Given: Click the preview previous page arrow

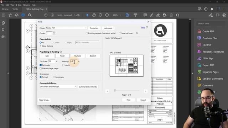Looking at the screenshot, I should [107, 91].
